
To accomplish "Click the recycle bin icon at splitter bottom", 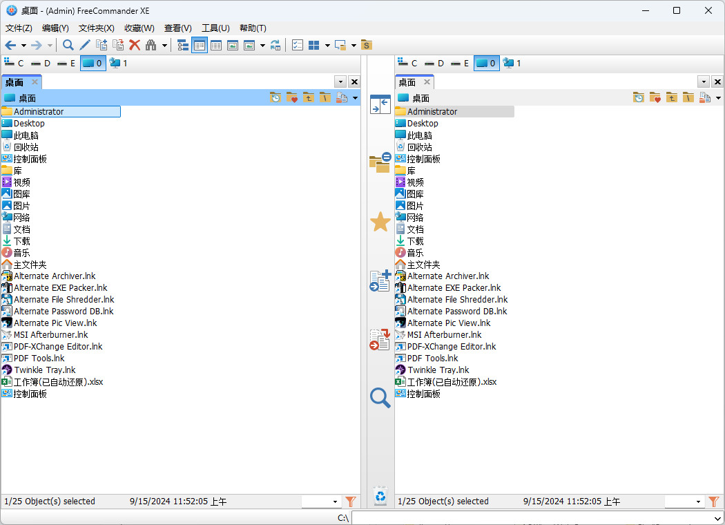I will coord(380,496).
